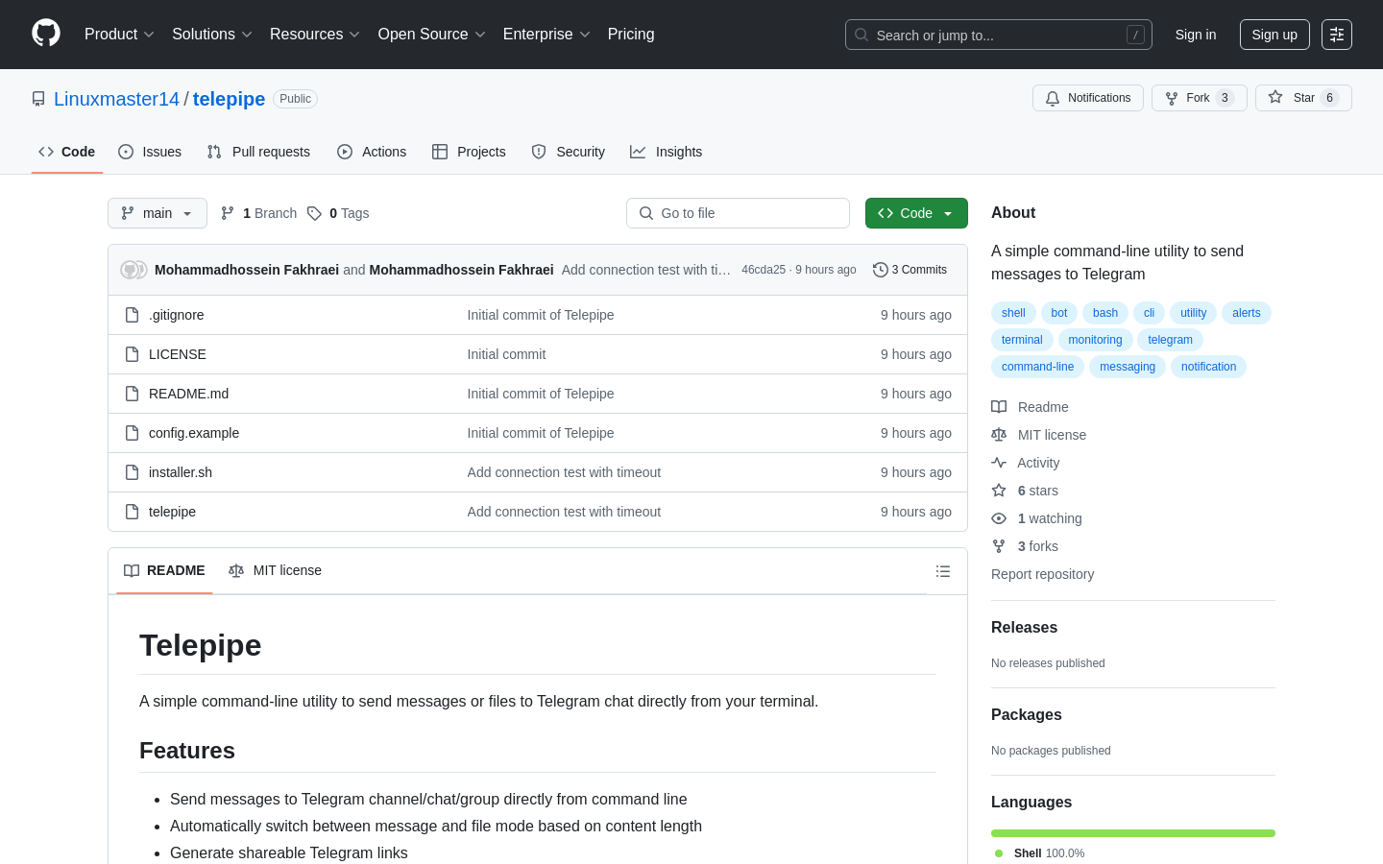This screenshot has height=864, width=1383.
Task: Open the main branch selector dropdown
Action: pos(158,213)
